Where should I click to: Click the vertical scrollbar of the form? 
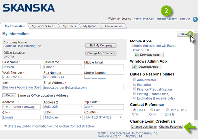(x=196, y=76)
